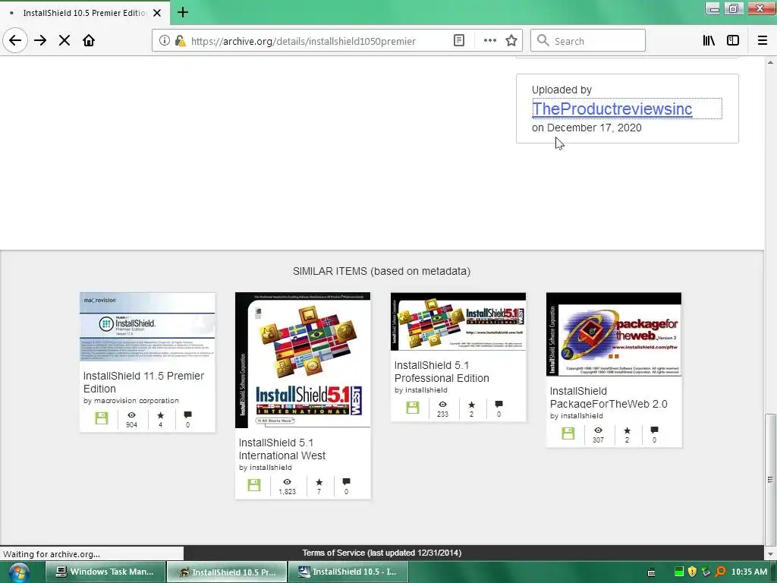
Task: Open the Firefox hamburger menu
Action: [x=763, y=41]
